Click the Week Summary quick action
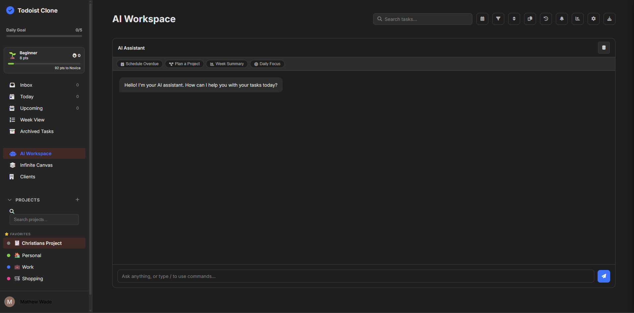The image size is (634, 313). (227, 64)
